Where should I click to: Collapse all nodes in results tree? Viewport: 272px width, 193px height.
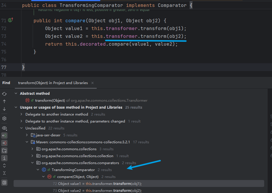tap(4, 173)
